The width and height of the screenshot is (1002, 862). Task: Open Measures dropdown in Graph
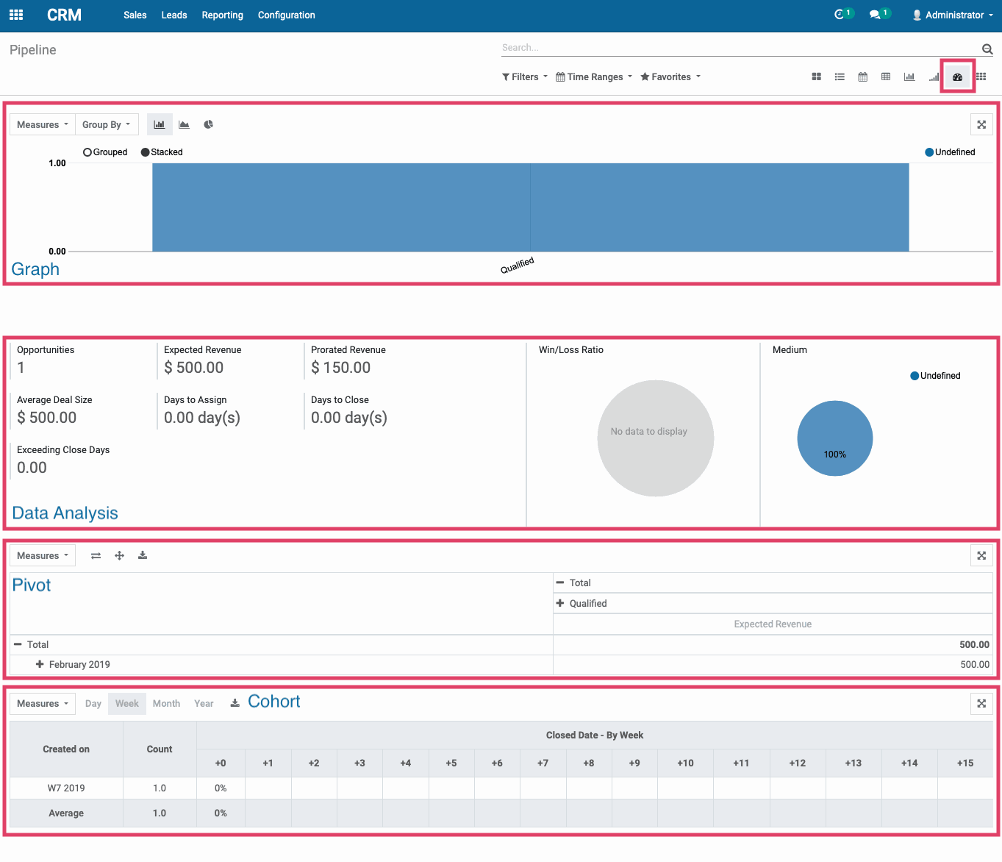click(42, 124)
